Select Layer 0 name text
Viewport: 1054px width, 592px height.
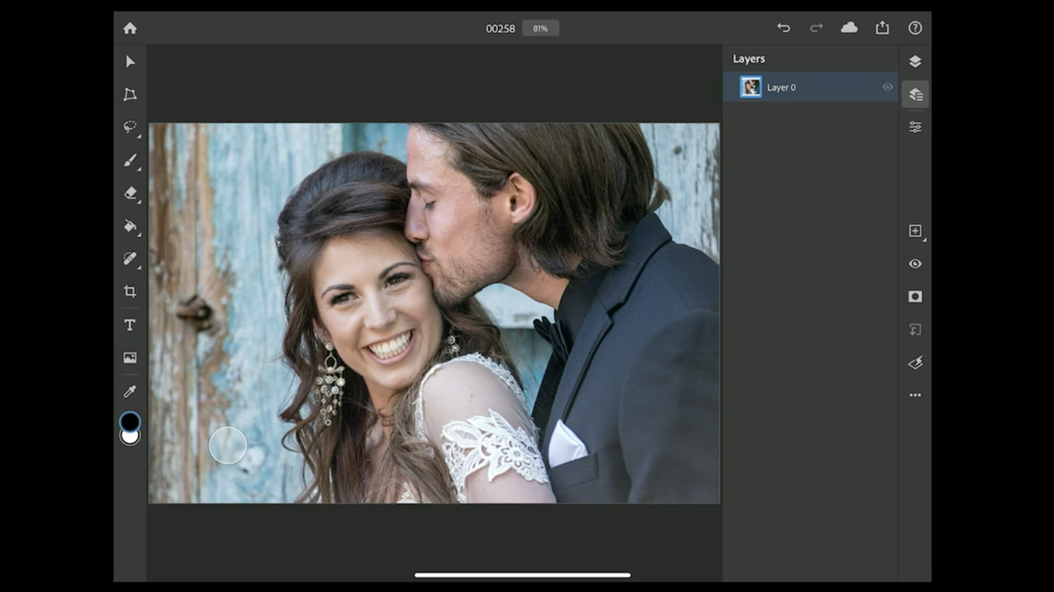pyautogui.click(x=781, y=87)
